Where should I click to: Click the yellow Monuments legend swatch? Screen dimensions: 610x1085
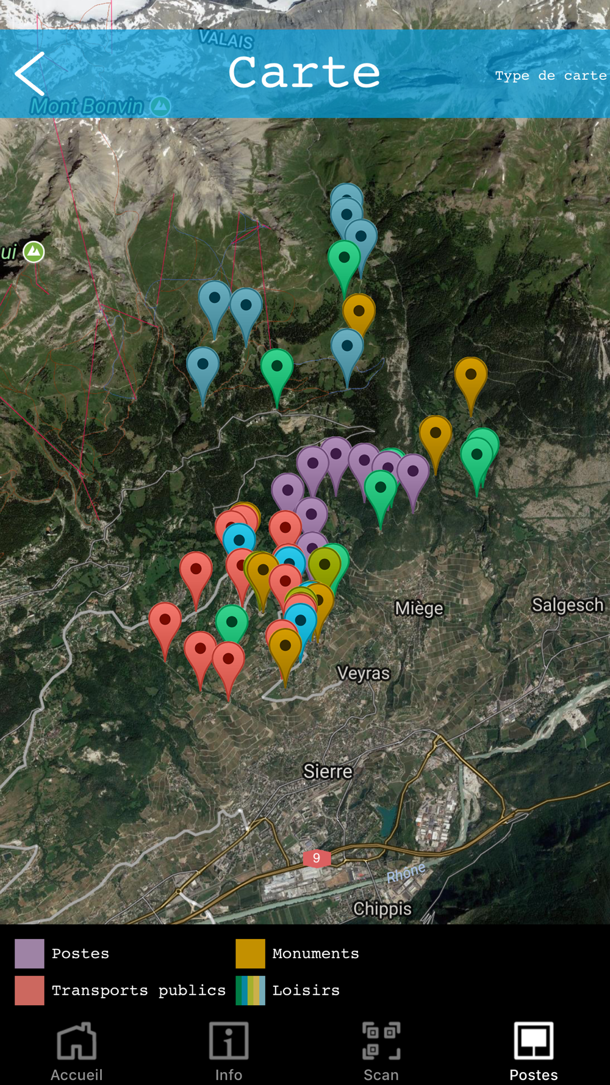(250, 954)
